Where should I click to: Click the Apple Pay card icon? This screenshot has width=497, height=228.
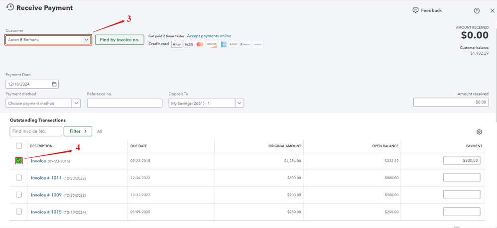tap(177, 44)
